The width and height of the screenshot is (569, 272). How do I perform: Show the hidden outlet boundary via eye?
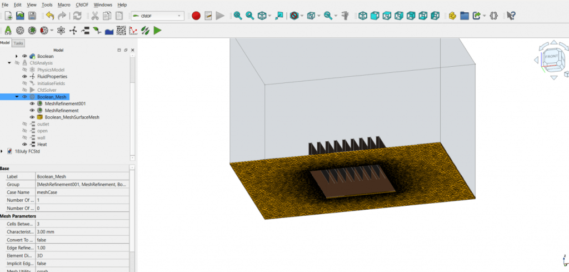24,124
